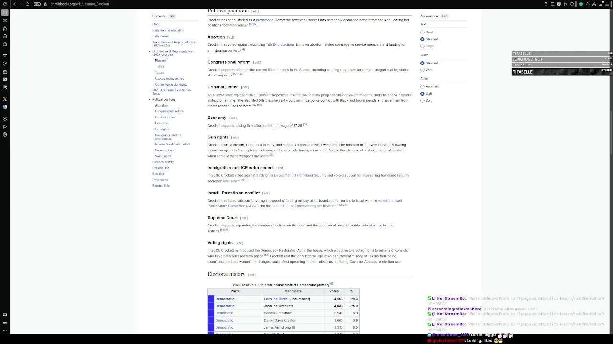Open the blue app icon below X
This screenshot has width=613, height=344.
(x=5, y=107)
